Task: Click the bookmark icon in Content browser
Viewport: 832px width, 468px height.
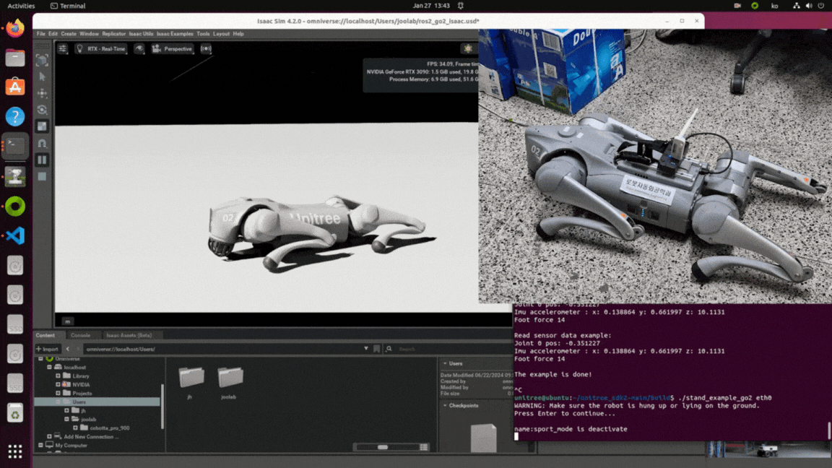Action: coord(377,349)
